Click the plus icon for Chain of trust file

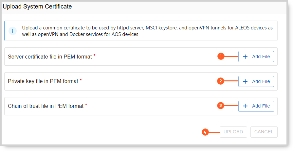[x=245, y=106]
